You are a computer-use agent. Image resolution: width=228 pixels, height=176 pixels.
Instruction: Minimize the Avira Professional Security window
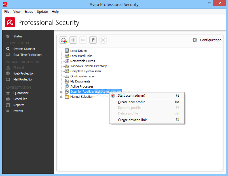click(x=202, y=3)
